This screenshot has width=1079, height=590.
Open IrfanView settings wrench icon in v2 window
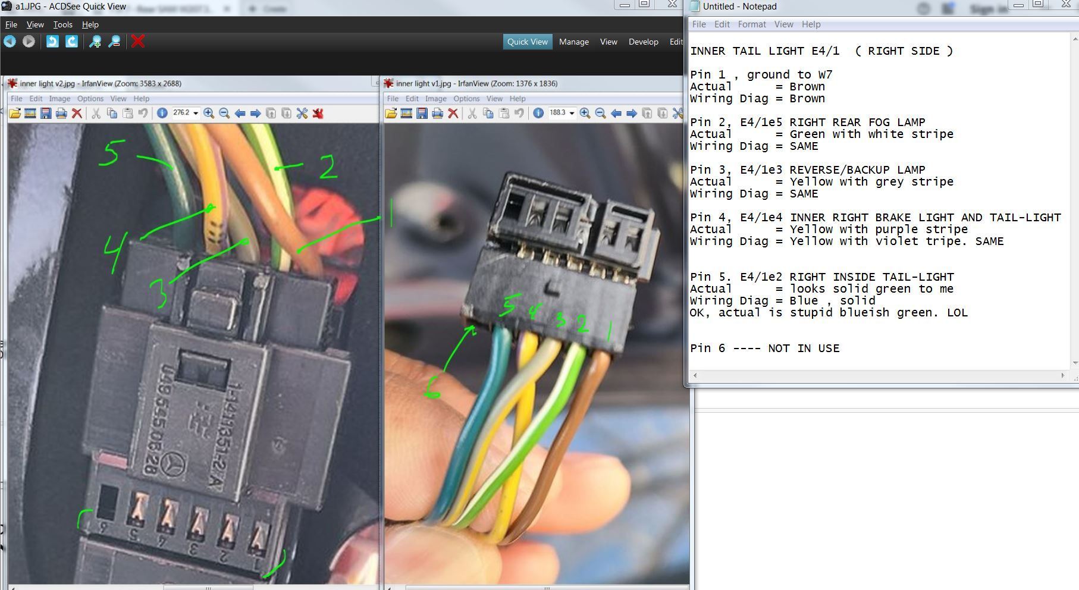302,113
